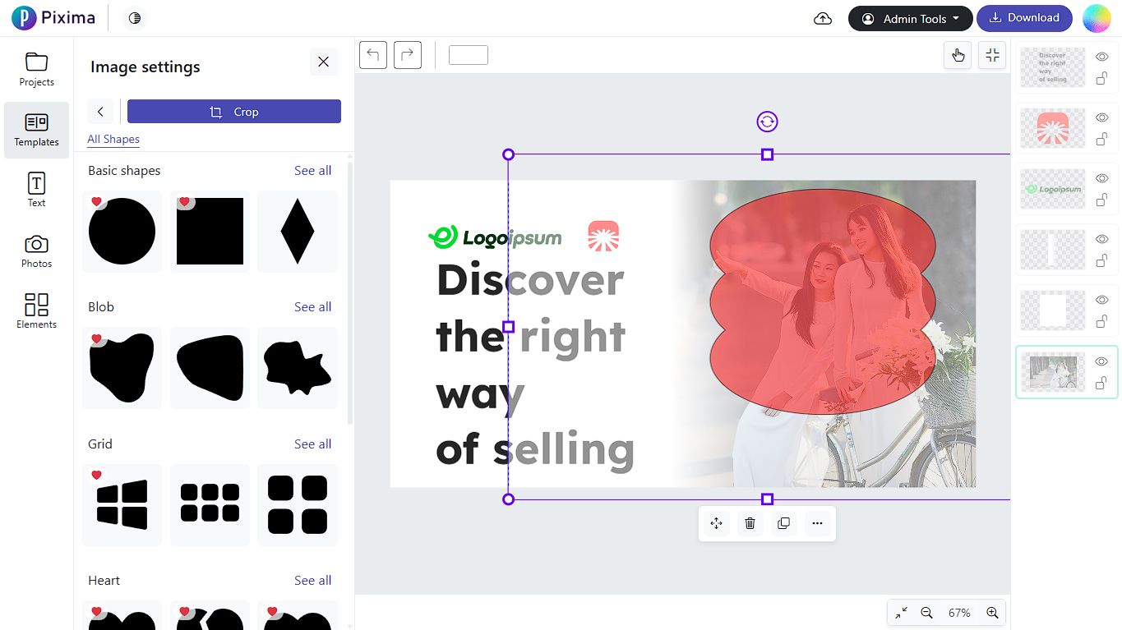This screenshot has width=1122, height=630.
Task: Click the empty toolbar input box
Action: pos(469,55)
